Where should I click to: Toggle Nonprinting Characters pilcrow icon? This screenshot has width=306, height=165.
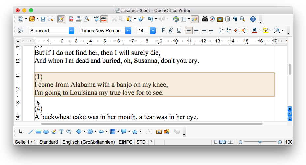pyautogui.click(x=235, y=19)
